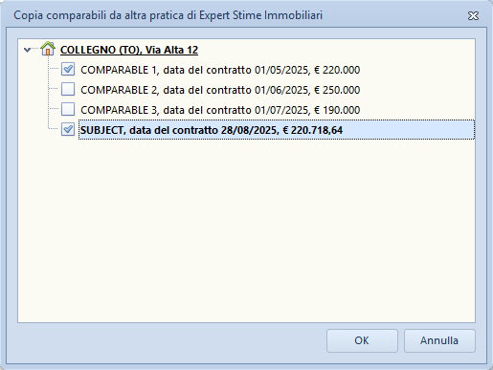Collapse the COLLEGNO (TO) tree node
Image resolution: width=493 pixels, height=370 pixels.
pos(27,50)
